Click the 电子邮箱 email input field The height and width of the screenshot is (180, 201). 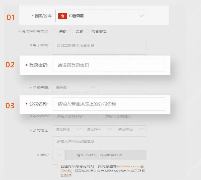click(x=99, y=45)
